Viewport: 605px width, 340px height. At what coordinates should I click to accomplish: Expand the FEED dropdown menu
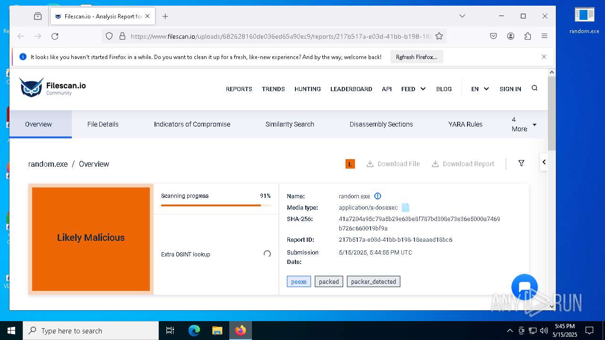pyautogui.click(x=414, y=89)
